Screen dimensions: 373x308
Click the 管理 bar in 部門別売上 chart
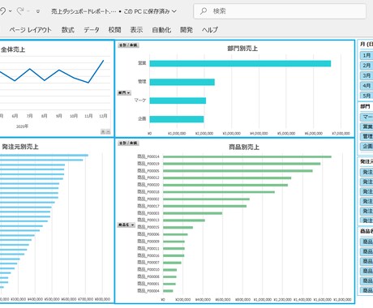[182, 82]
